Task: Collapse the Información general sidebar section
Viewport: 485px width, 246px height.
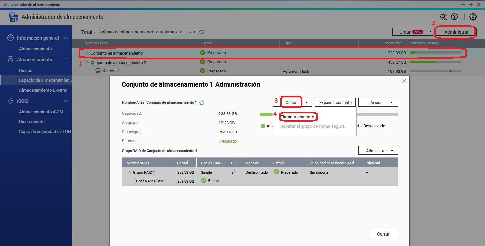Action: click(x=66, y=38)
